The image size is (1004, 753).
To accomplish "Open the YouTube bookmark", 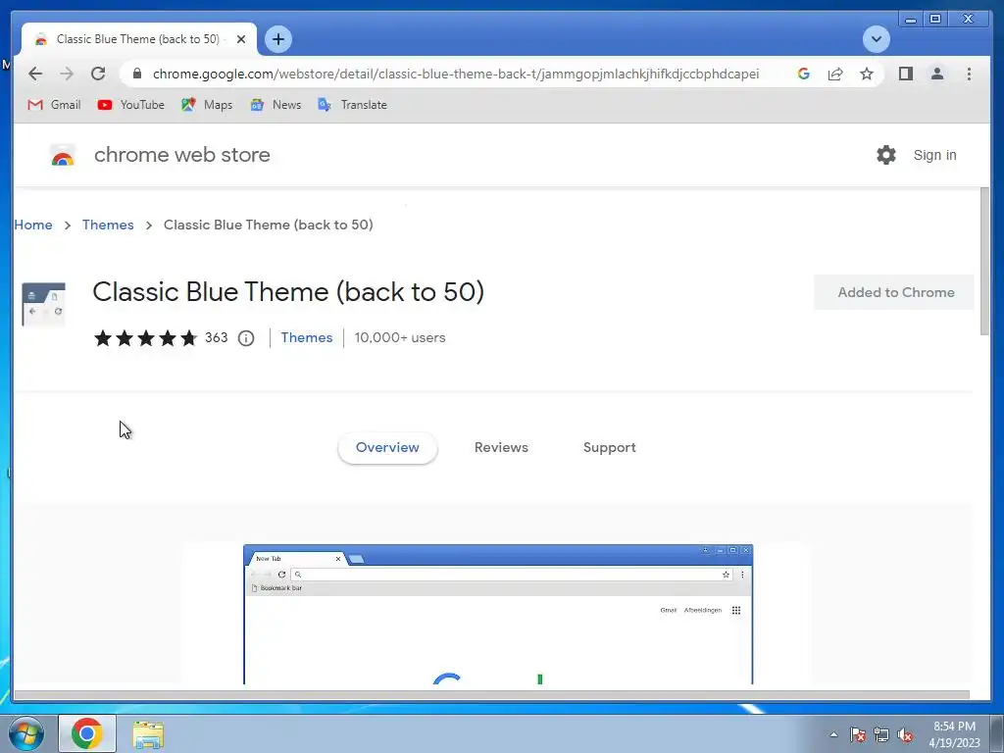I will pos(130,104).
